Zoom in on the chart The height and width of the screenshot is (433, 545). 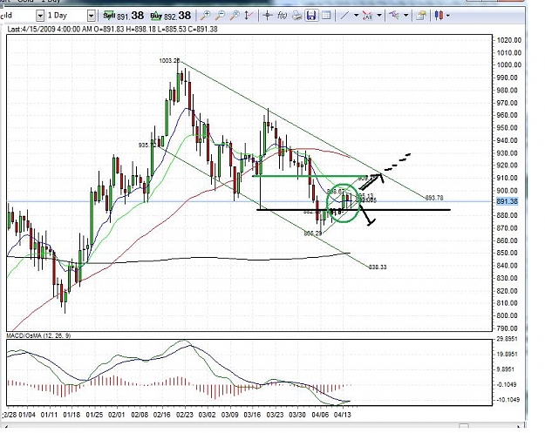(205, 16)
